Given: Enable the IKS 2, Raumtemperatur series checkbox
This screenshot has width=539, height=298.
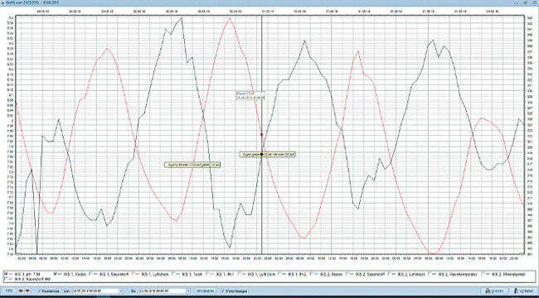Looking at the screenshot, I should click(x=430, y=274).
